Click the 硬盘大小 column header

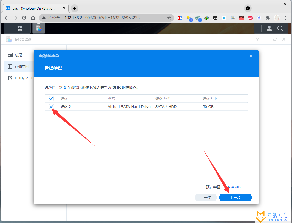222,98
